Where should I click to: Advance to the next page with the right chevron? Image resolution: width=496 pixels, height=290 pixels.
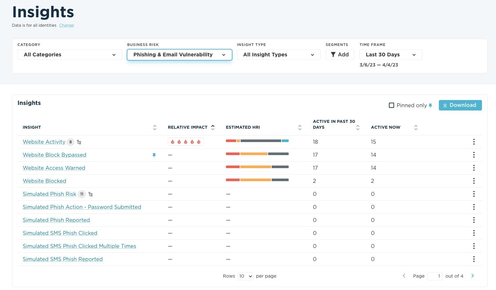click(x=472, y=276)
